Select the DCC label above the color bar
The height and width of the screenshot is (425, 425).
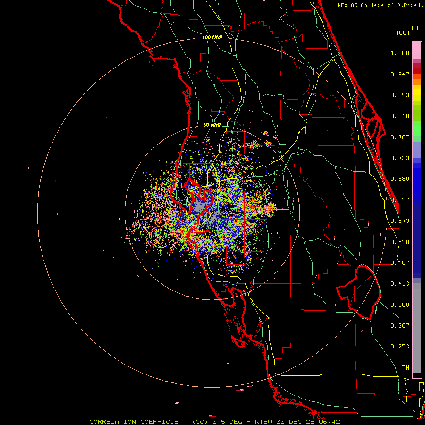pos(415,28)
